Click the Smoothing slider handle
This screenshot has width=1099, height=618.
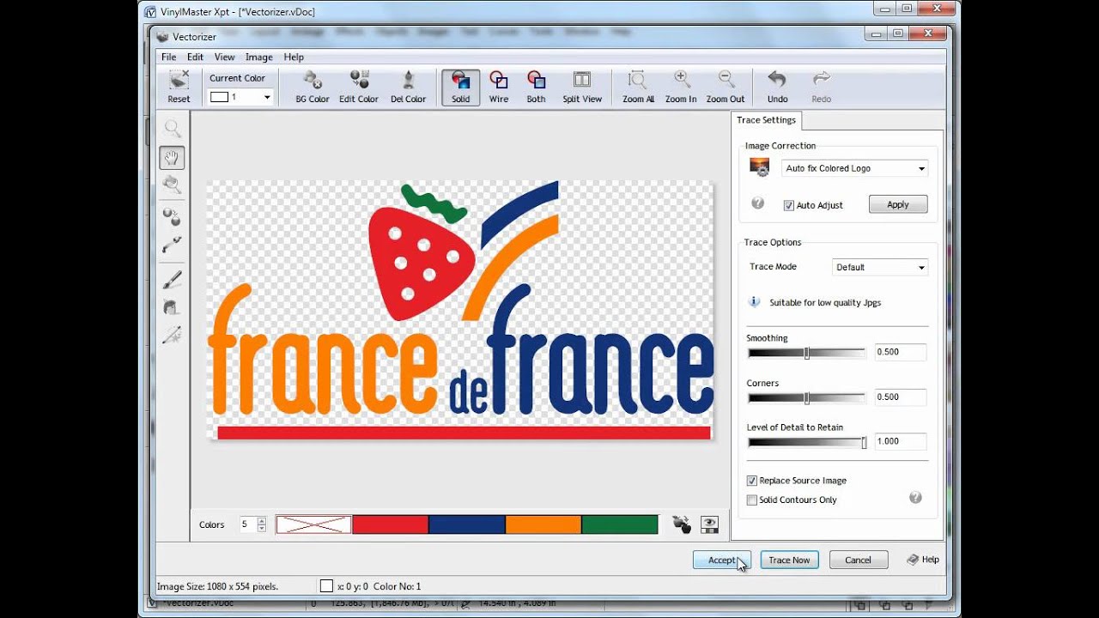(806, 353)
